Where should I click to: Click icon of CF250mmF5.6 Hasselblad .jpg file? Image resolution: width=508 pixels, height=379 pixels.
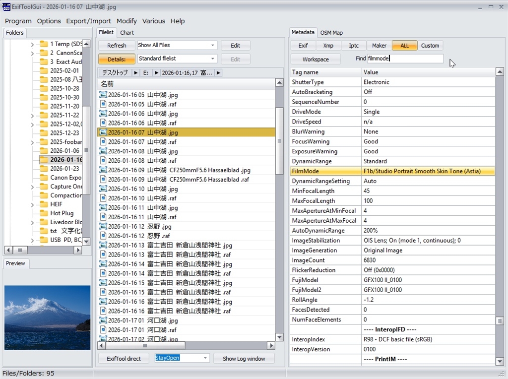pos(103,170)
